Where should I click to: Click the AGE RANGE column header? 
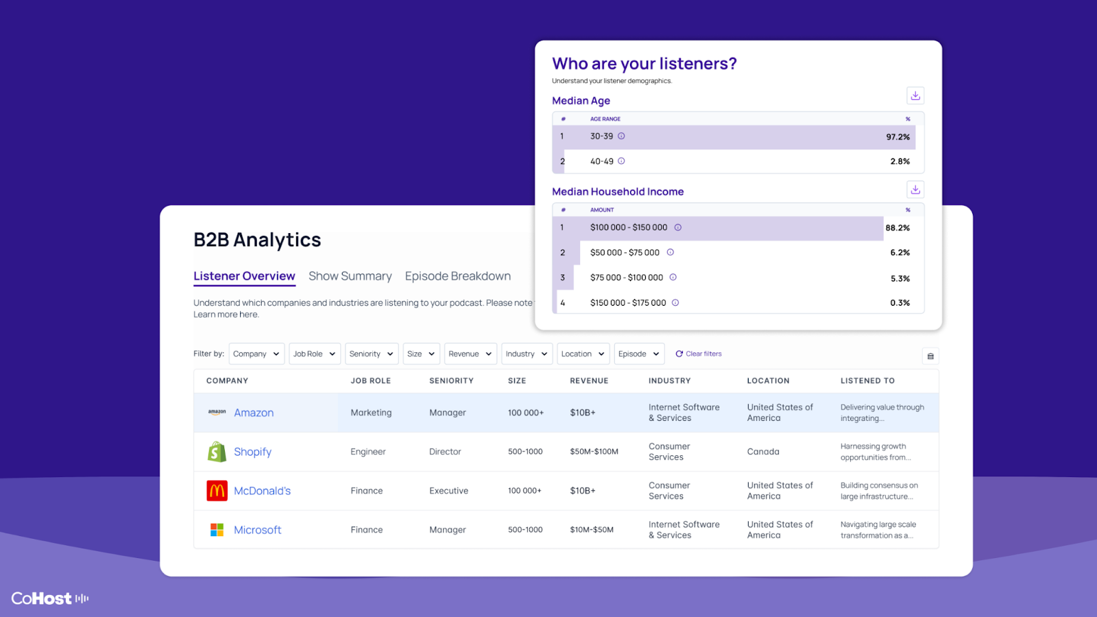pos(605,119)
